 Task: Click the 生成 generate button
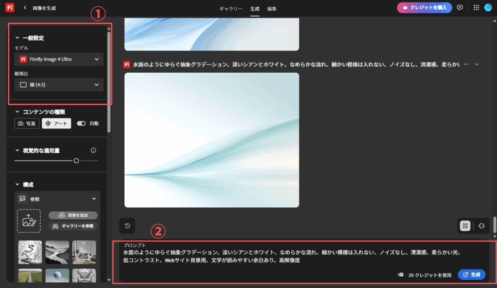[471, 274]
